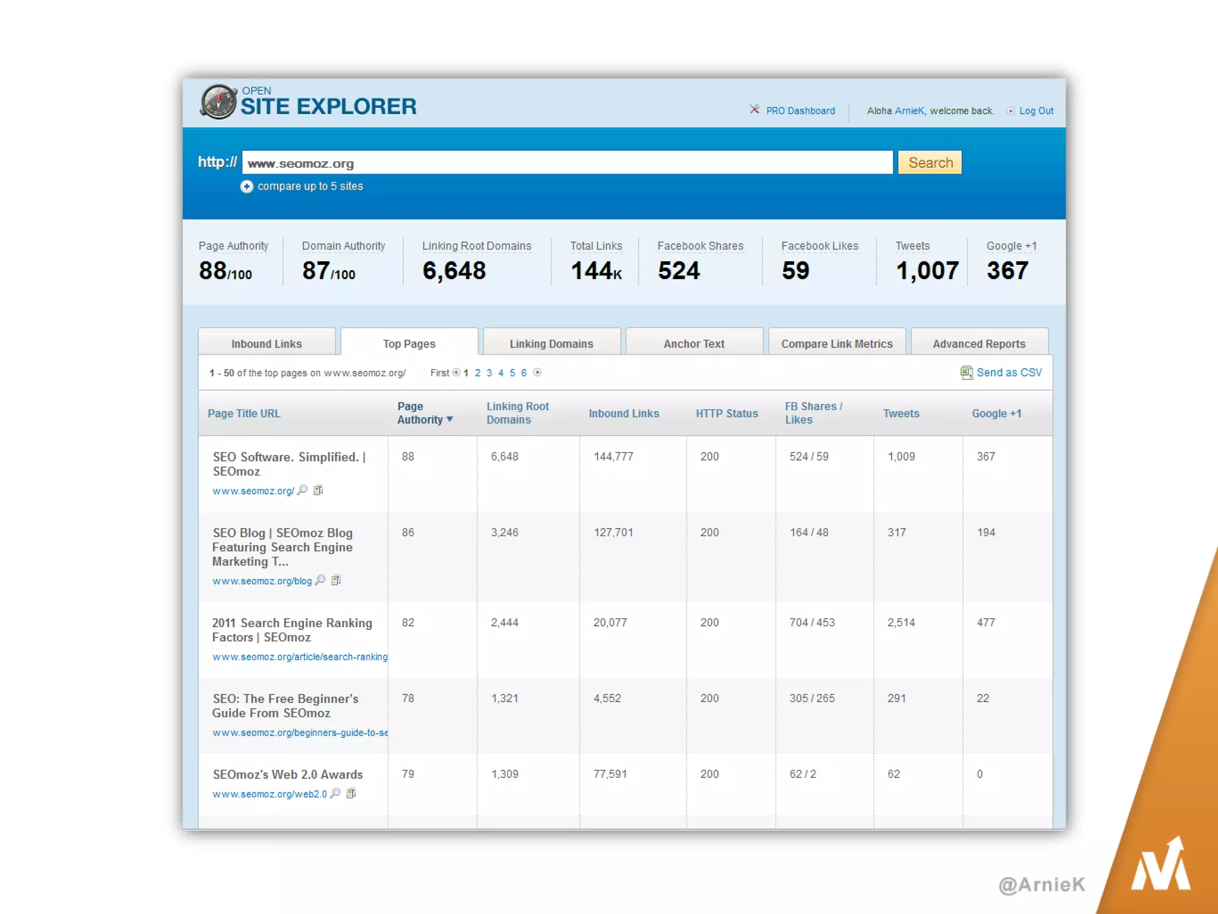Viewport: 1218px width, 914px height.
Task: Click the PRO Dashboard tools icon
Action: pyautogui.click(x=754, y=109)
